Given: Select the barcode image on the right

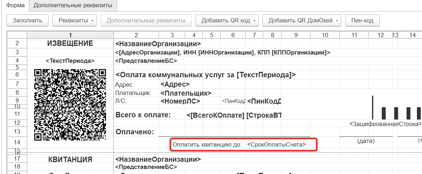Looking at the screenshot, I should pyautogui.click(x=397, y=108).
